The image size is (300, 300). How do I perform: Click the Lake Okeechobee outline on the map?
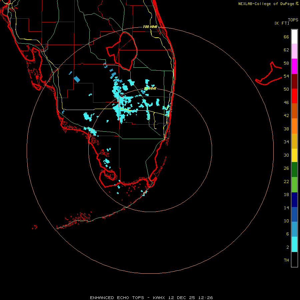pos(122,51)
